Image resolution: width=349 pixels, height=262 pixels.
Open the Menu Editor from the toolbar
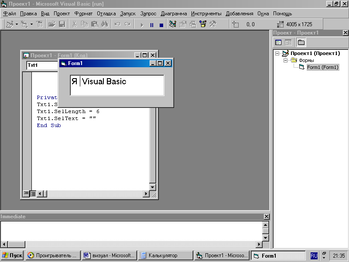40,24
